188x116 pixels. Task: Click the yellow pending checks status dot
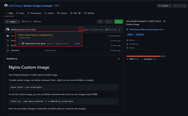(81, 30)
